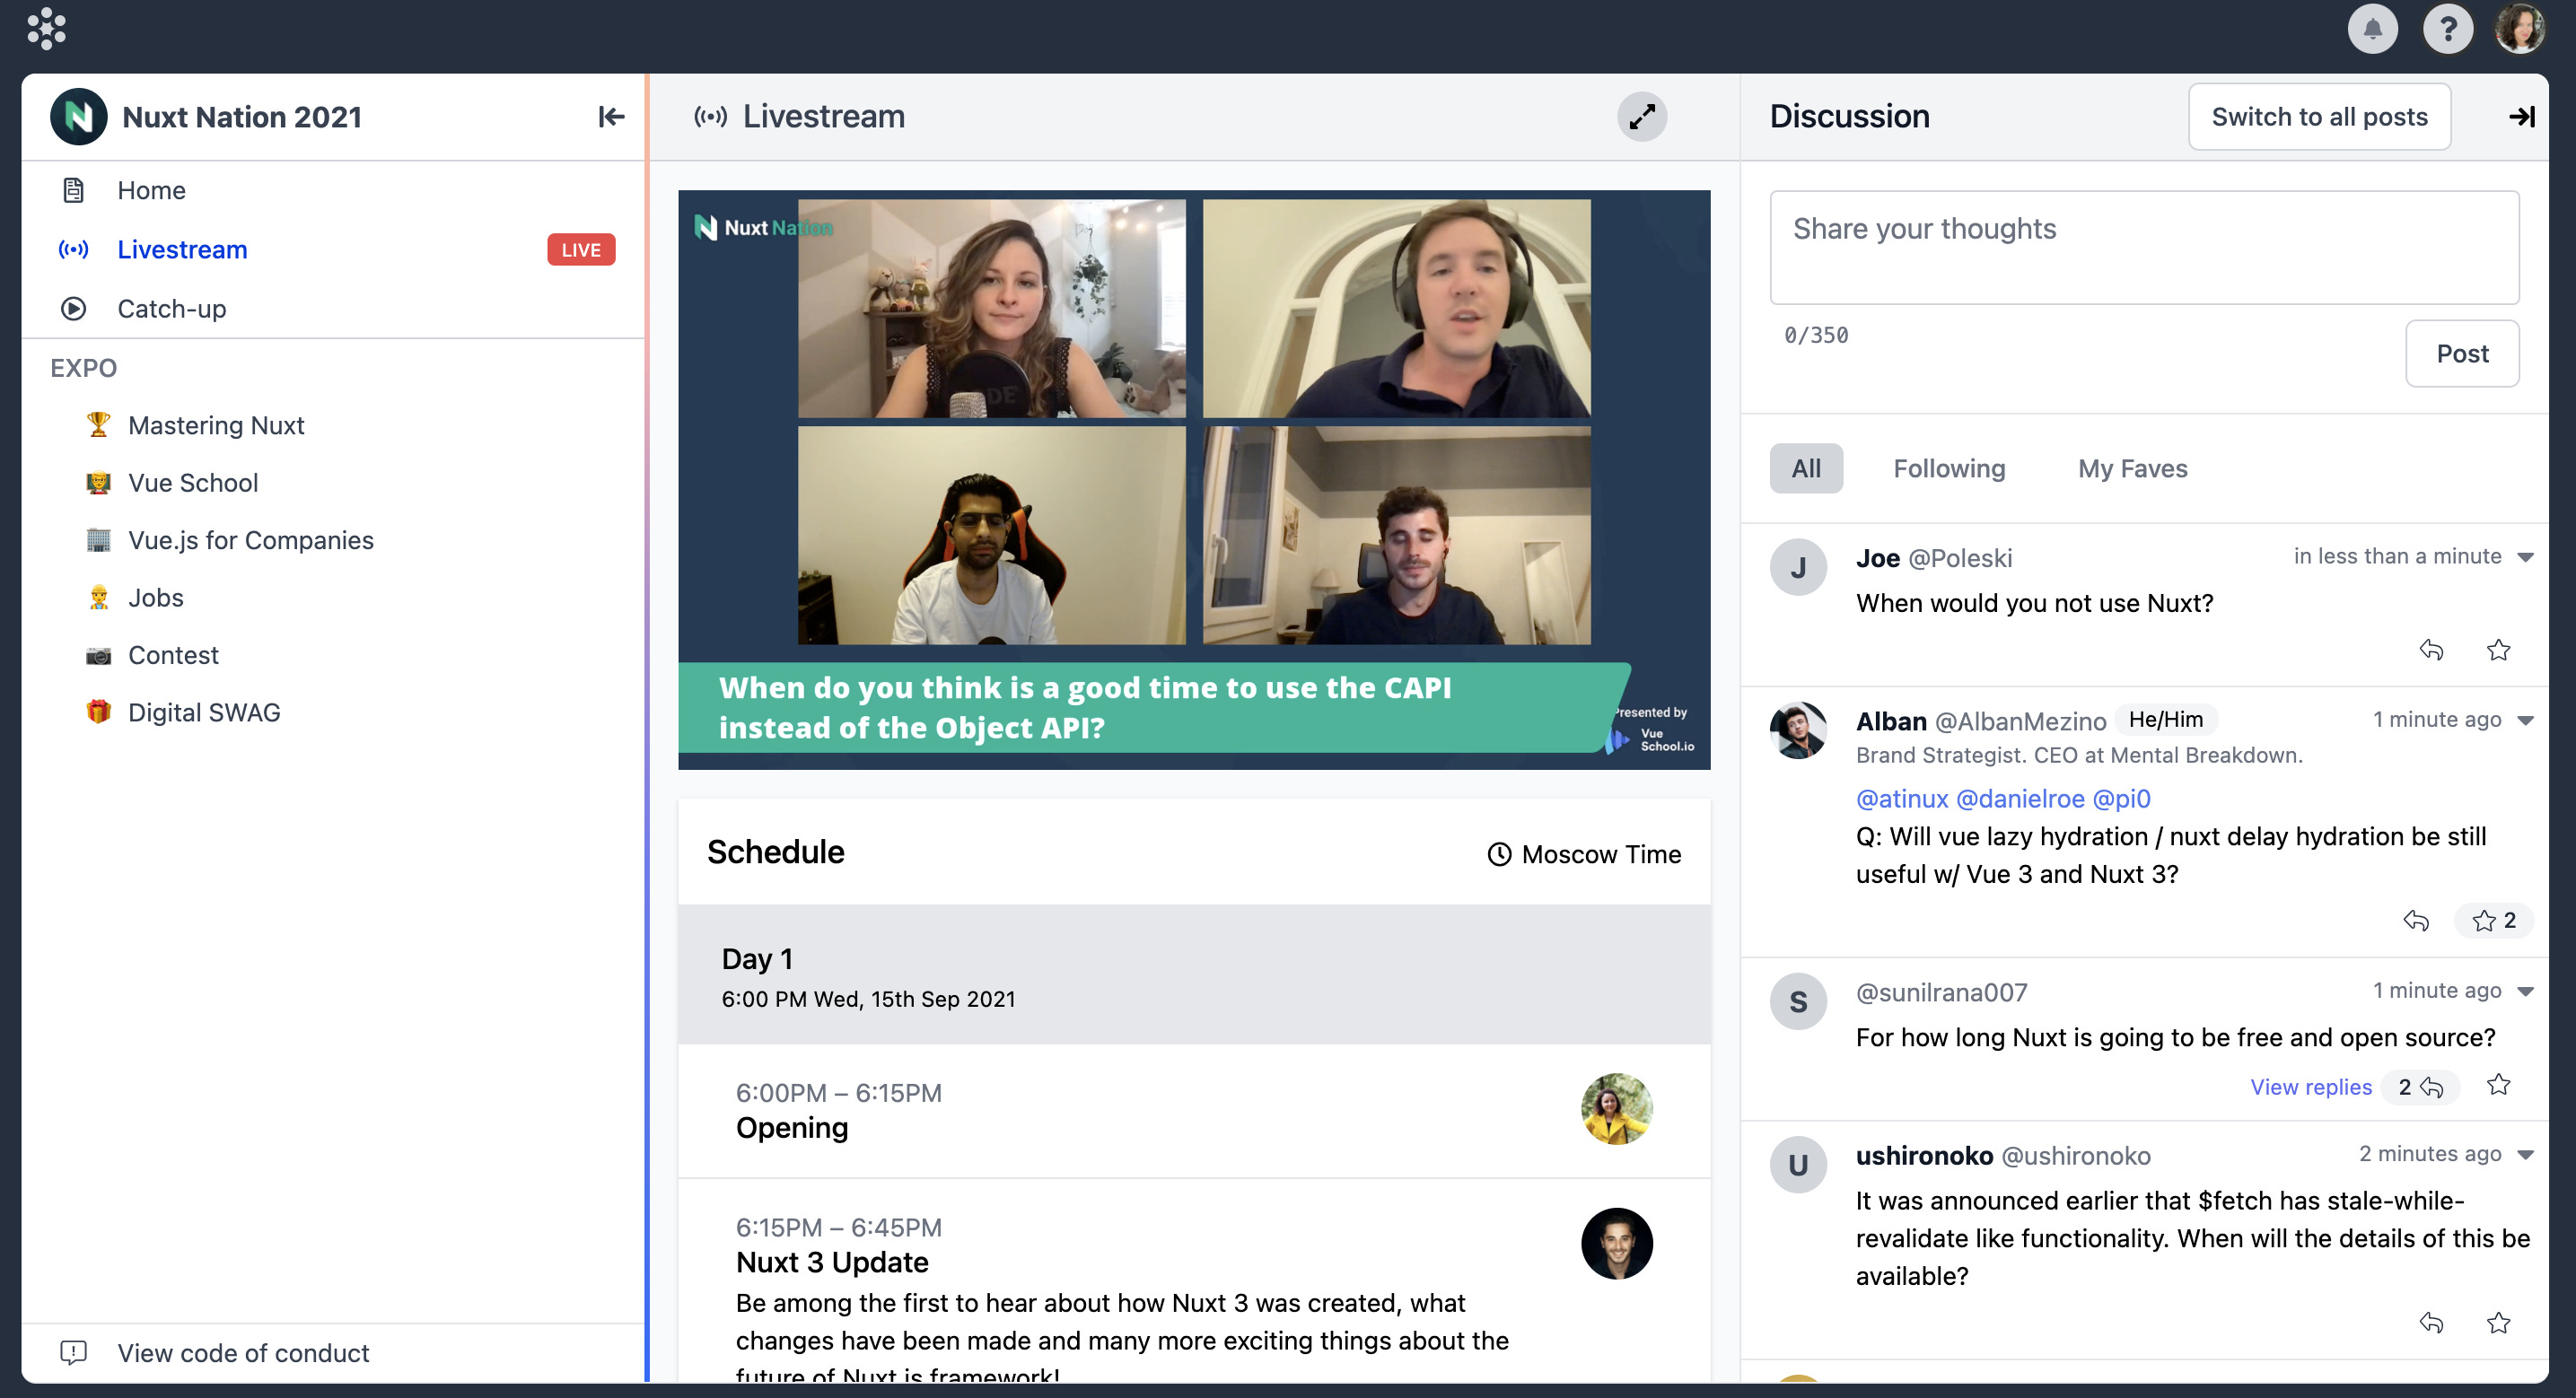Select the My Faves tab
This screenshot has width=2576, height=1398.
(2132, 468)
